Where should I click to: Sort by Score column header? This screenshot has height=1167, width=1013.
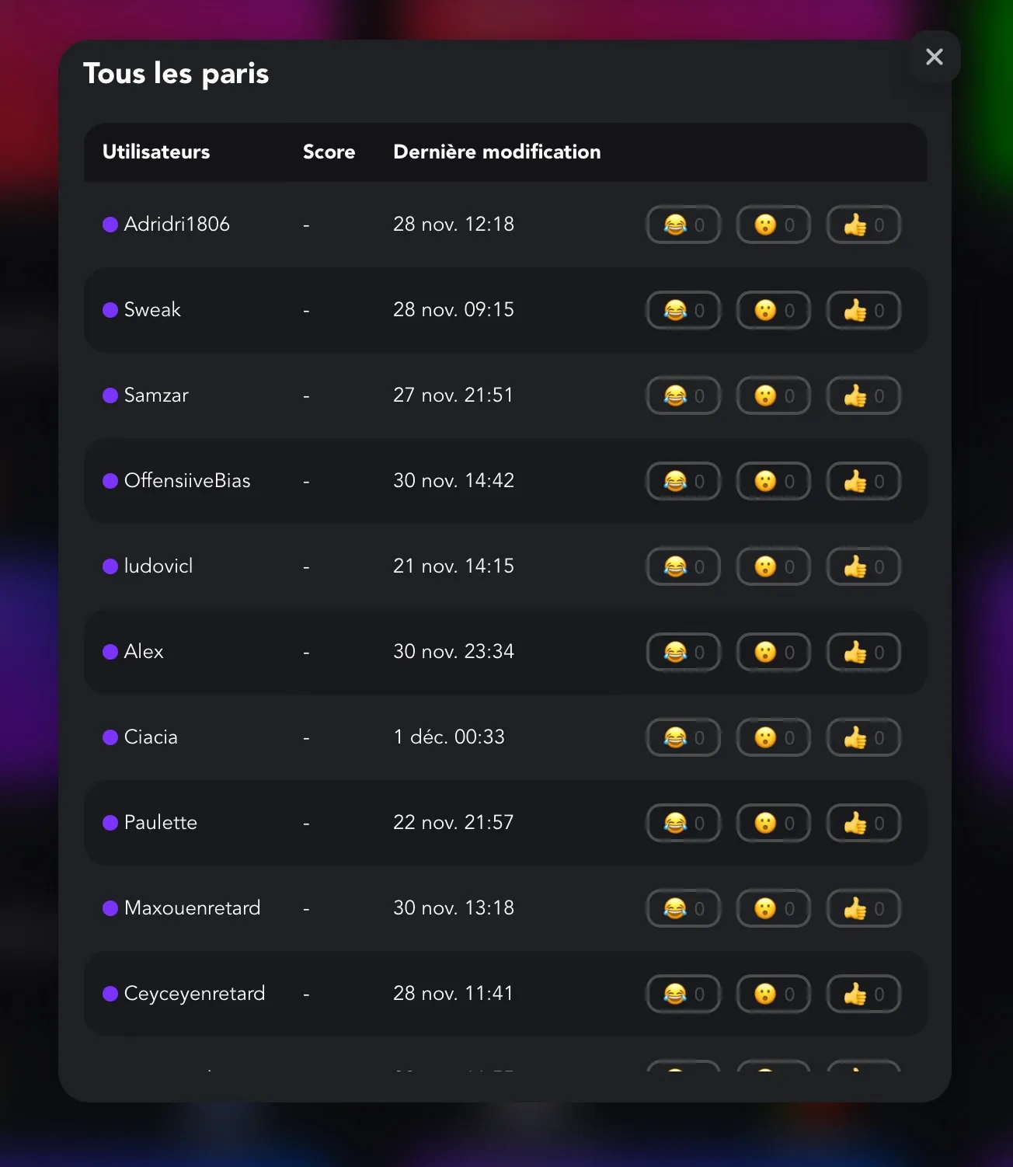(x=329, y=152)
